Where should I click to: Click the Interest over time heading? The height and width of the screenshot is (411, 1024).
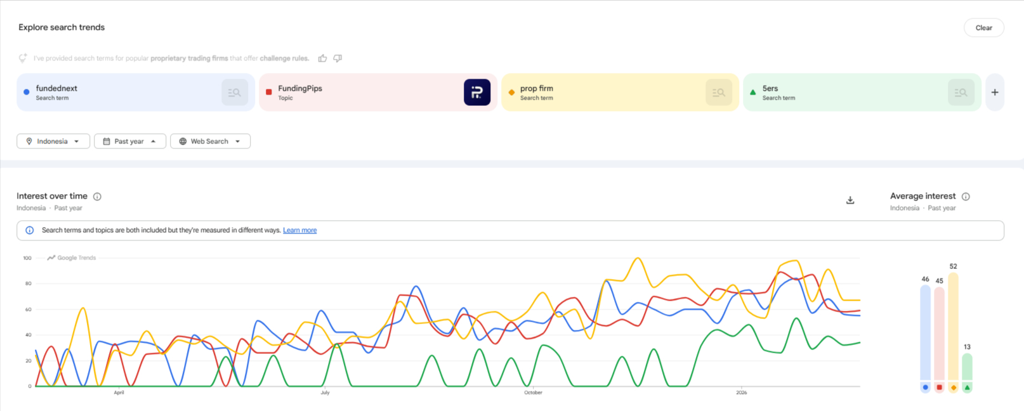(x=52, y=196)
